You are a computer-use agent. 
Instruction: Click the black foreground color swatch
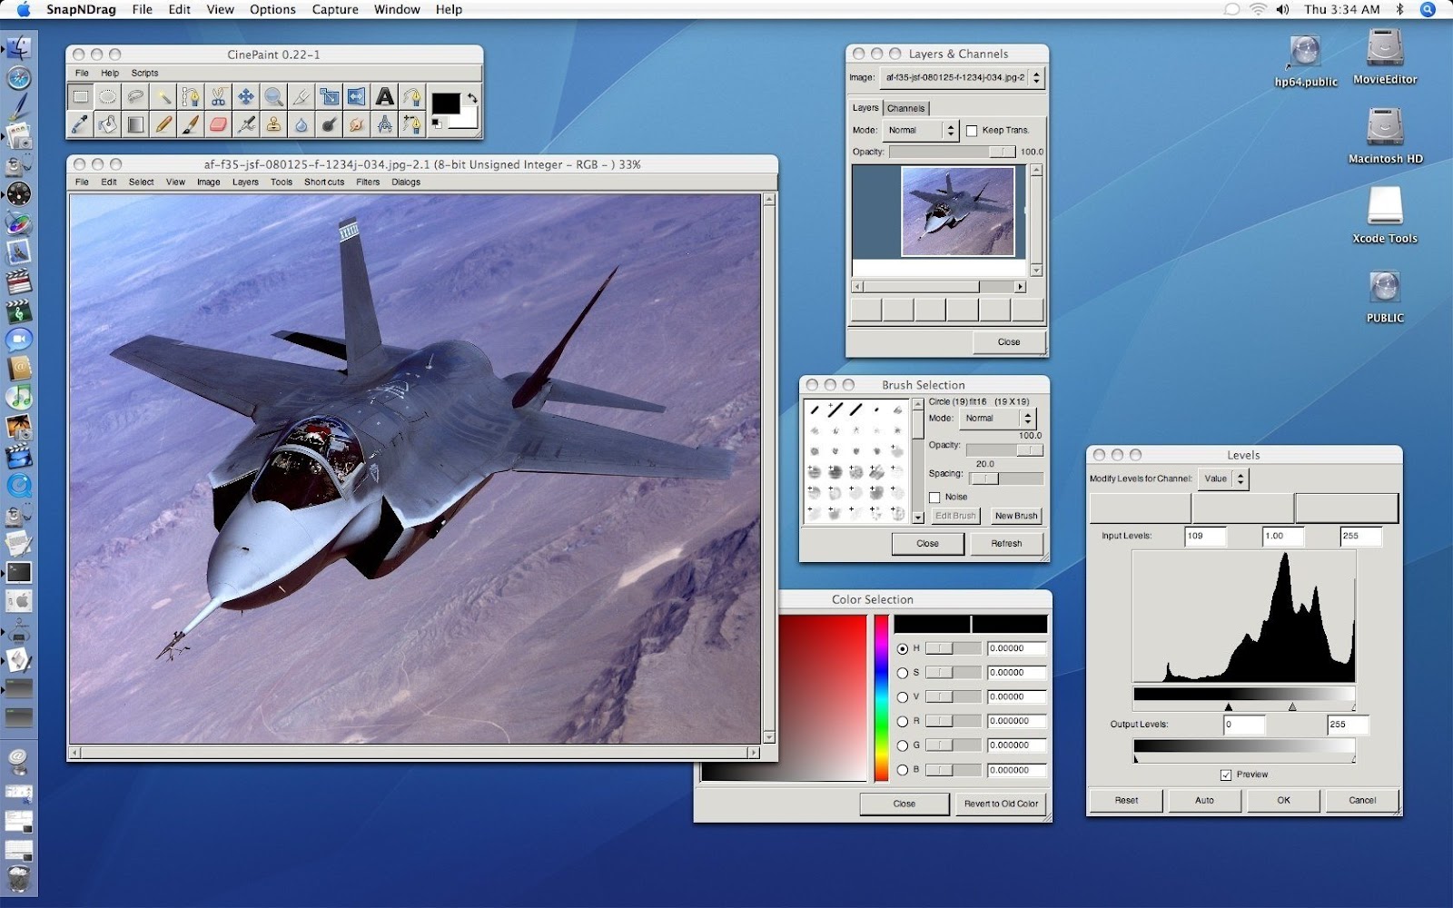point(445,104)
